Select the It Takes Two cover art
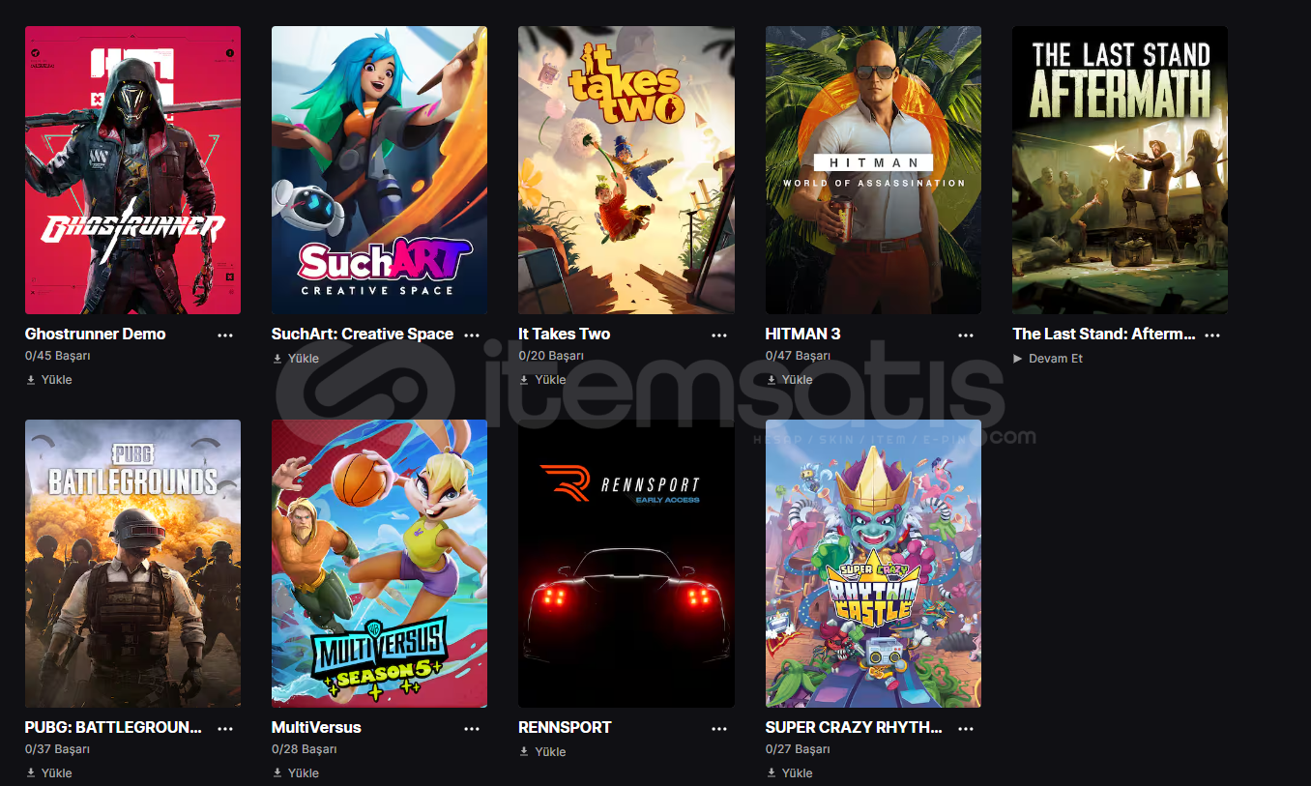Viewport: 1311px width, 786px height. 626,170
